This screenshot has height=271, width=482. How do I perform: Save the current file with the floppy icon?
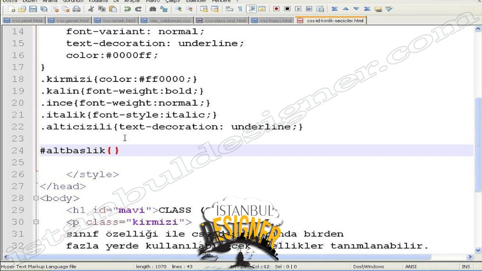tap(33, 9)
